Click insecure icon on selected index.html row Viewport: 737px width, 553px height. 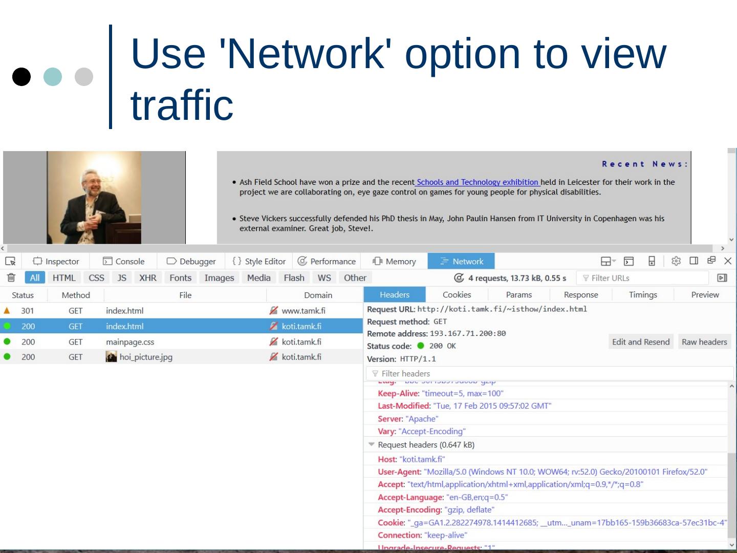pos(274,326)
